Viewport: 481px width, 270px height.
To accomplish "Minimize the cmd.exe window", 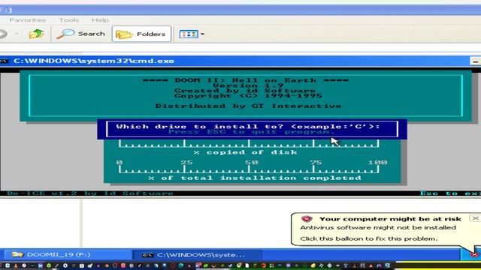I will (475, 61).
